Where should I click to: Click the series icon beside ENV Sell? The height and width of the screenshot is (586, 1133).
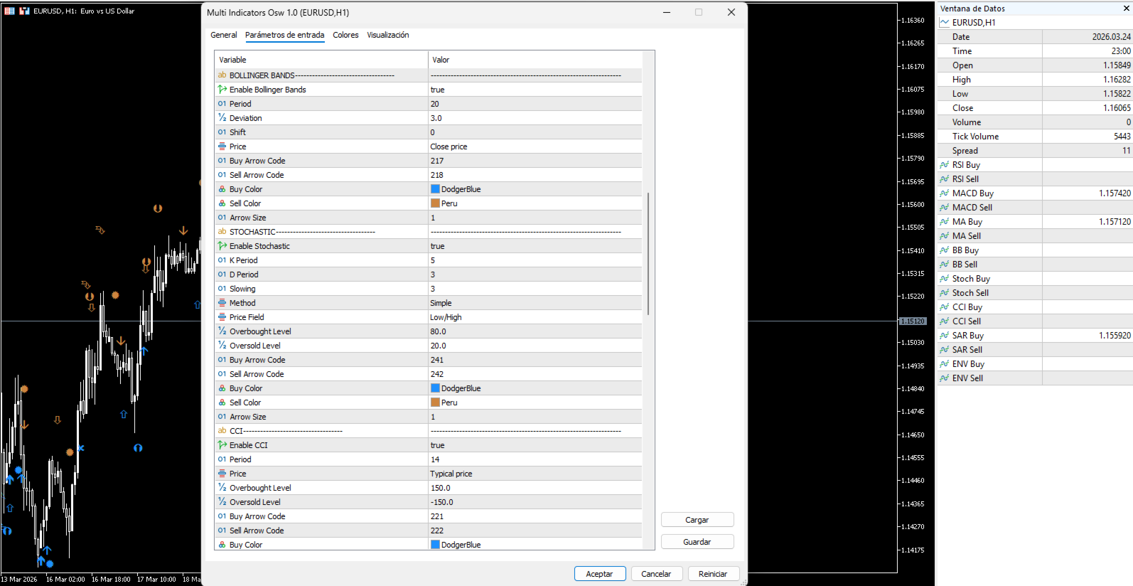pos(945,378)
